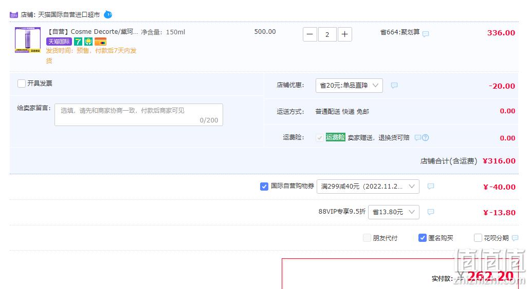Click the 普通配送 快递 免邮 shipping text

coord(342,112)
